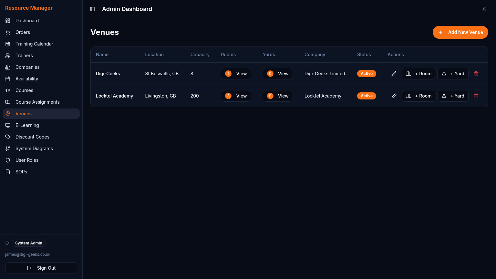Image resolution: width=496 pixels, height=279 pixels.
Task: Open Training Calendar
Action: pyautogui.click(x=41, y=44)
